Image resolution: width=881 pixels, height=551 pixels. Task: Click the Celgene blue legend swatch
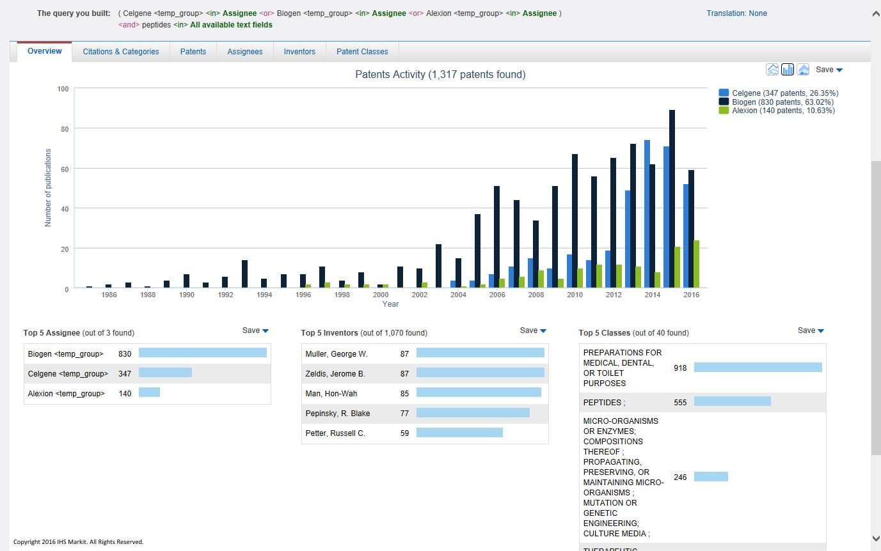pyautogui.click(x=724, y=93)
